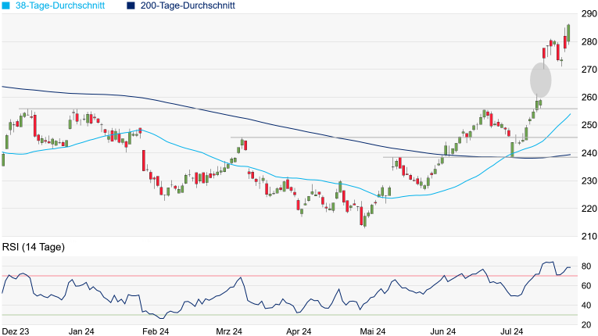This screenshot has height=336, width=598.
Task: Choose the "Jul 24" date label
Action: 514,331
